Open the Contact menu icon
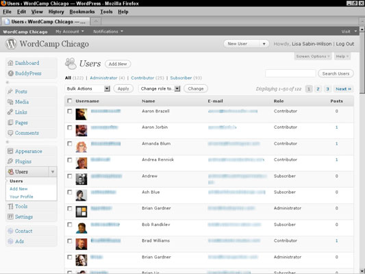The height and width of the screenshot is (274, 365). (10, 231)
